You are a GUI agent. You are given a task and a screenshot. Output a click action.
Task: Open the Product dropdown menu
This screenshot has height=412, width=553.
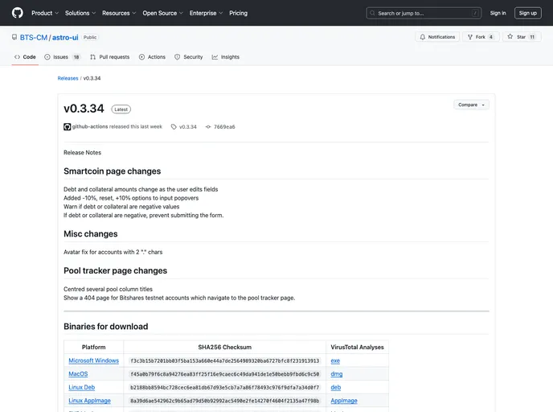coord(44,13)
